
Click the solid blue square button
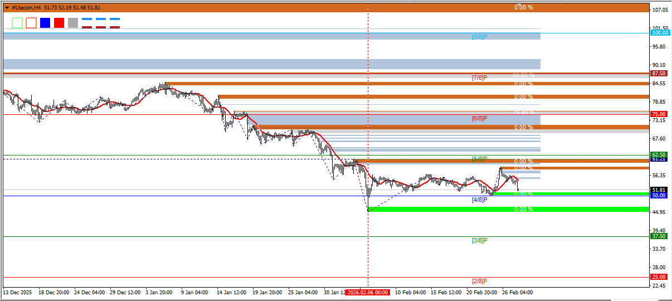tap(45, 23)
